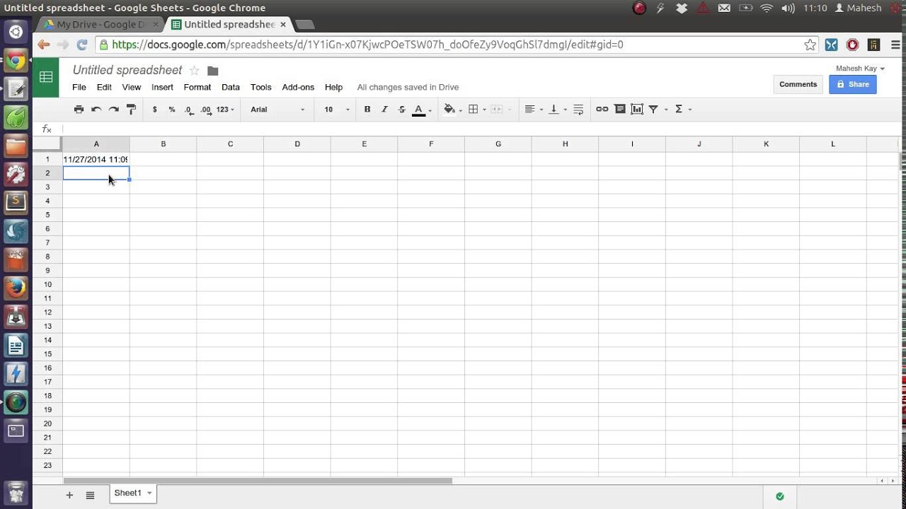Screen dimensions: 906x509
Task: Click the Insert link icon
Action: point(602,110)
